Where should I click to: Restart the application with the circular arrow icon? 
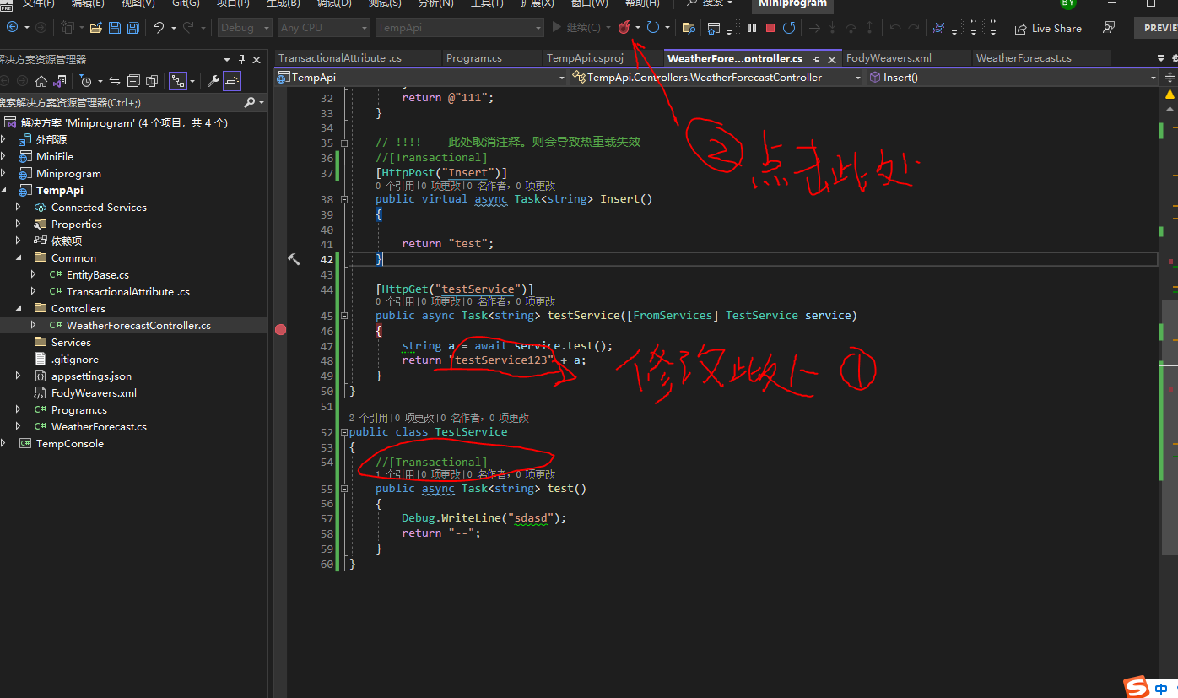tap(789, 28)
